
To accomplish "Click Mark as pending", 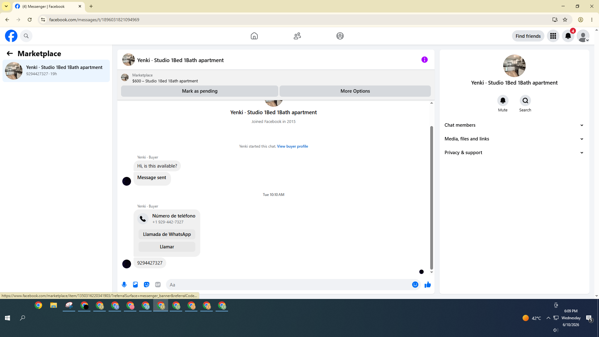I will coord(200,91).
